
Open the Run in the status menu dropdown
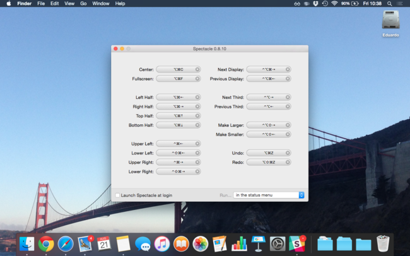pyautogui.click(x=269, y=195)
